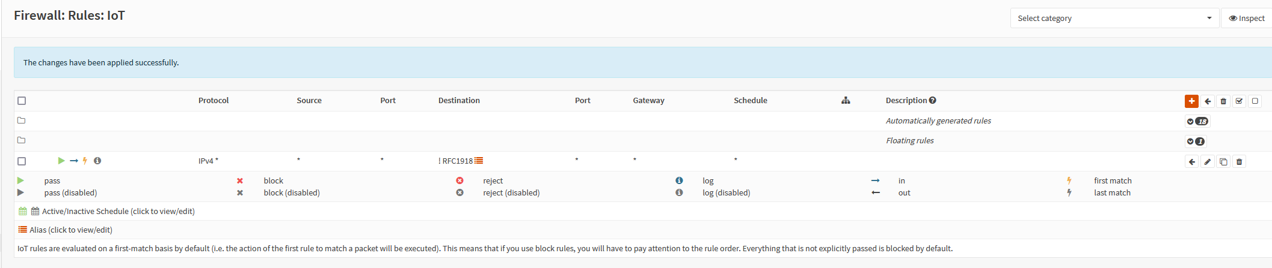Edit the IPv4 rule with pencil icon
This screenshot has width=1272, height=268.
click(x=1208, y=162)
